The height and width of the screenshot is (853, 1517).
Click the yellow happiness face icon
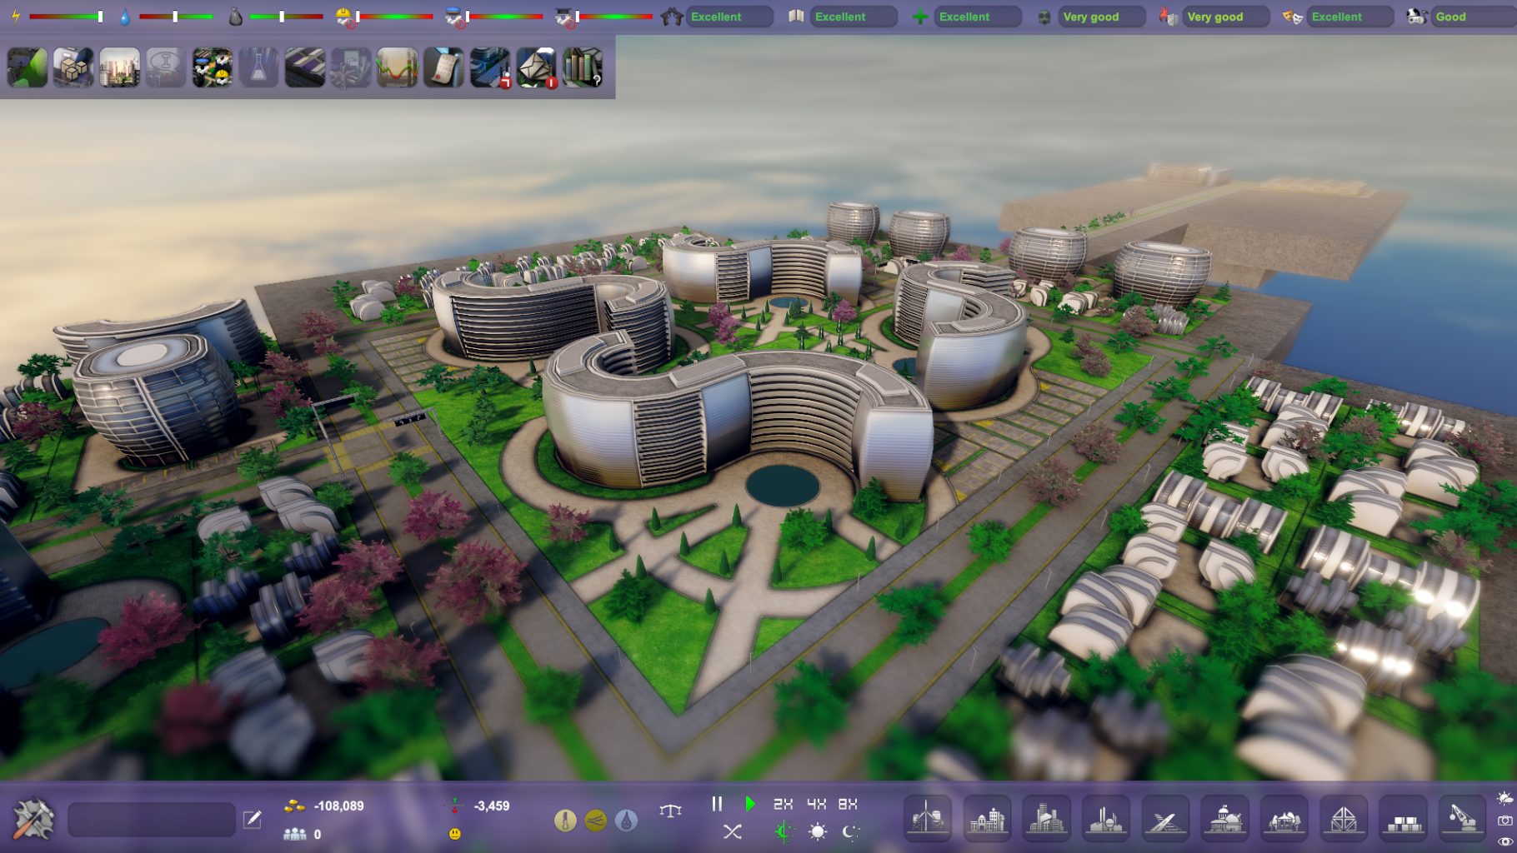455,833
